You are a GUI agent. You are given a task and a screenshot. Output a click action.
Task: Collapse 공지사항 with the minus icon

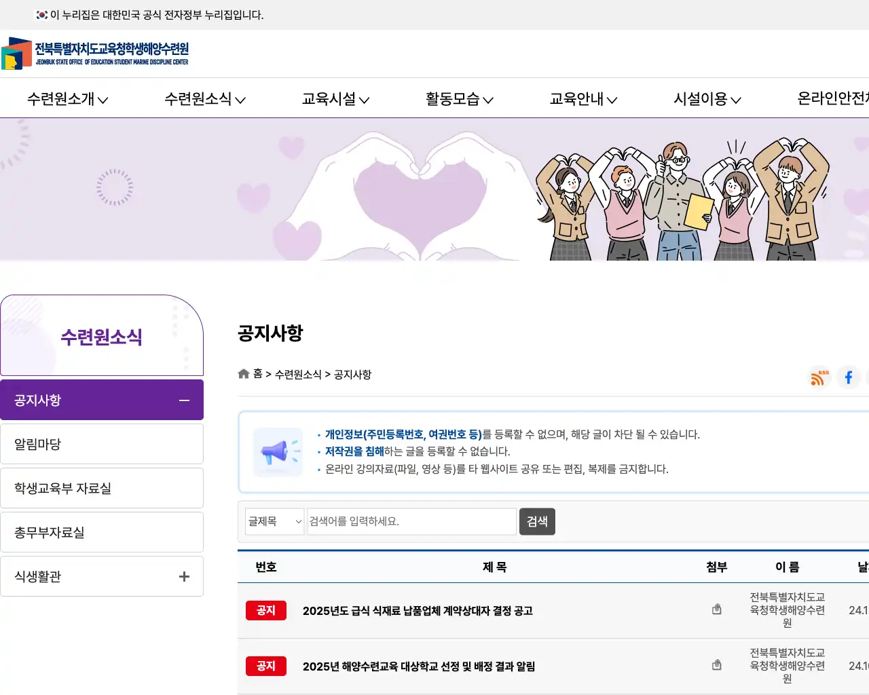(x=184, y=400)
